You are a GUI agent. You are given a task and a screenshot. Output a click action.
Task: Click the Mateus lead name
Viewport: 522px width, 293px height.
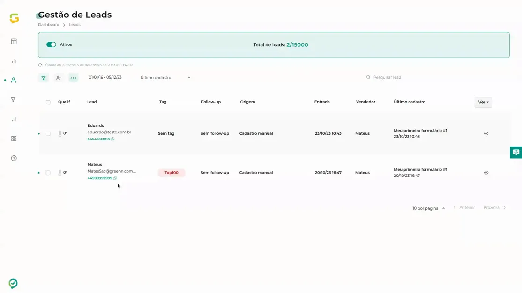click(x=95, y=165)
